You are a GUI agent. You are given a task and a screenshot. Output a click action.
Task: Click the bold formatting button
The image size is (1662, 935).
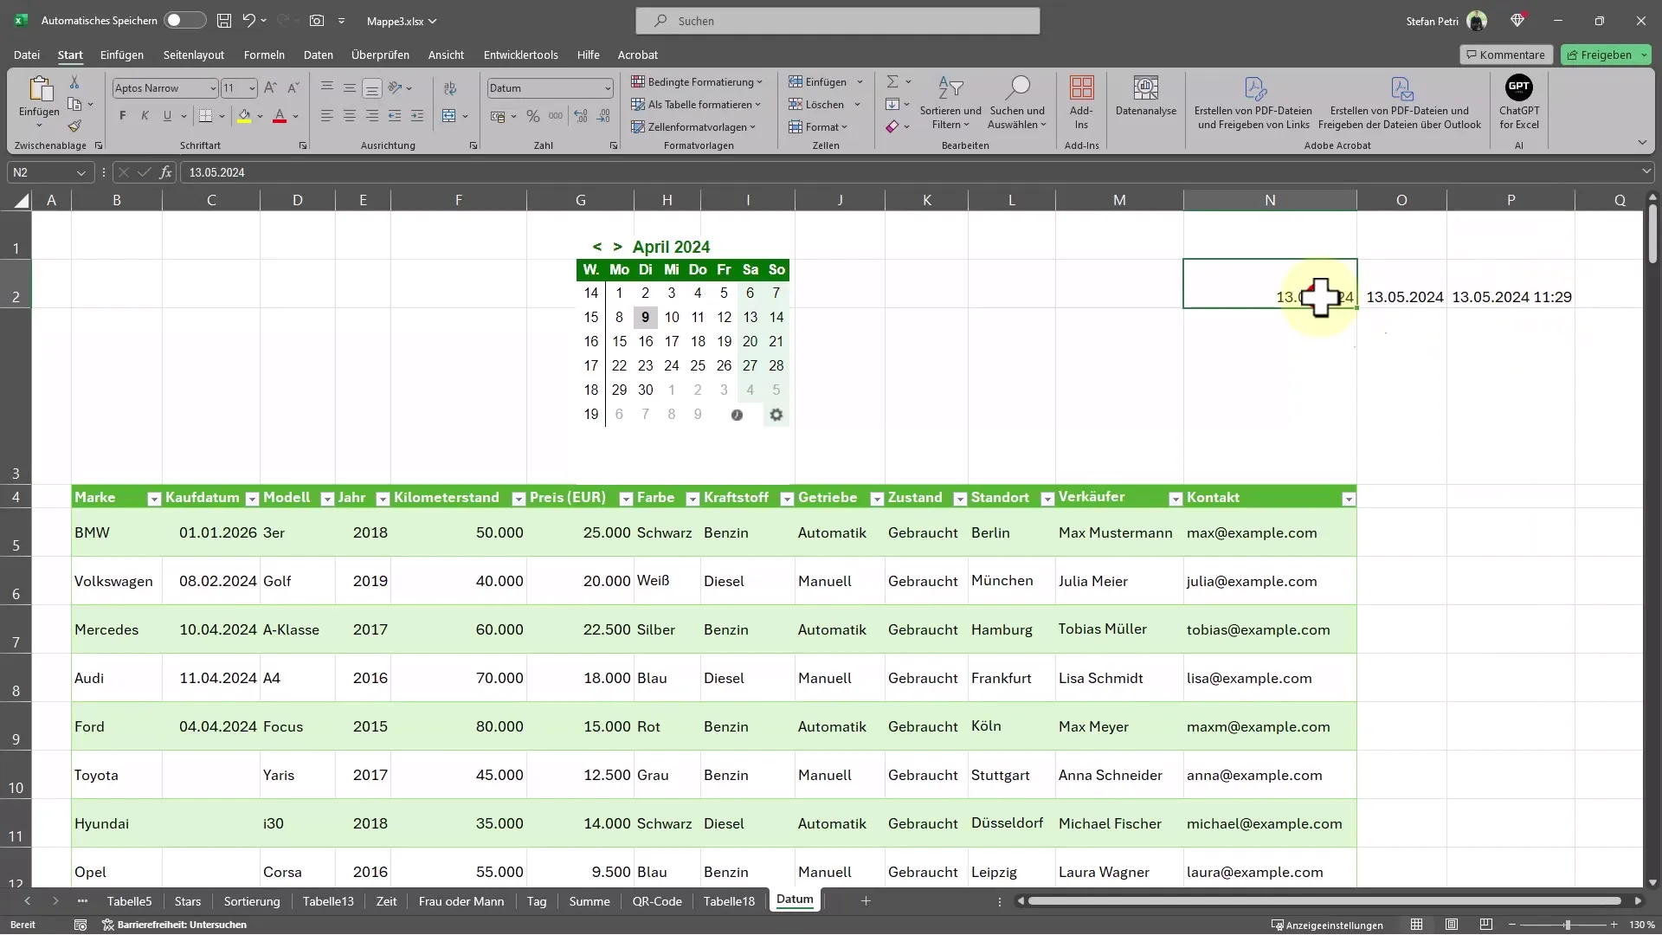point(123,115)
